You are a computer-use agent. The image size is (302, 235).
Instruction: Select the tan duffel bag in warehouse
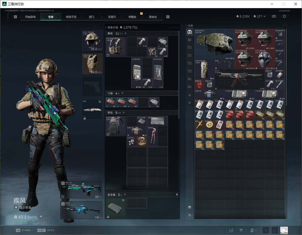point(205,69)
